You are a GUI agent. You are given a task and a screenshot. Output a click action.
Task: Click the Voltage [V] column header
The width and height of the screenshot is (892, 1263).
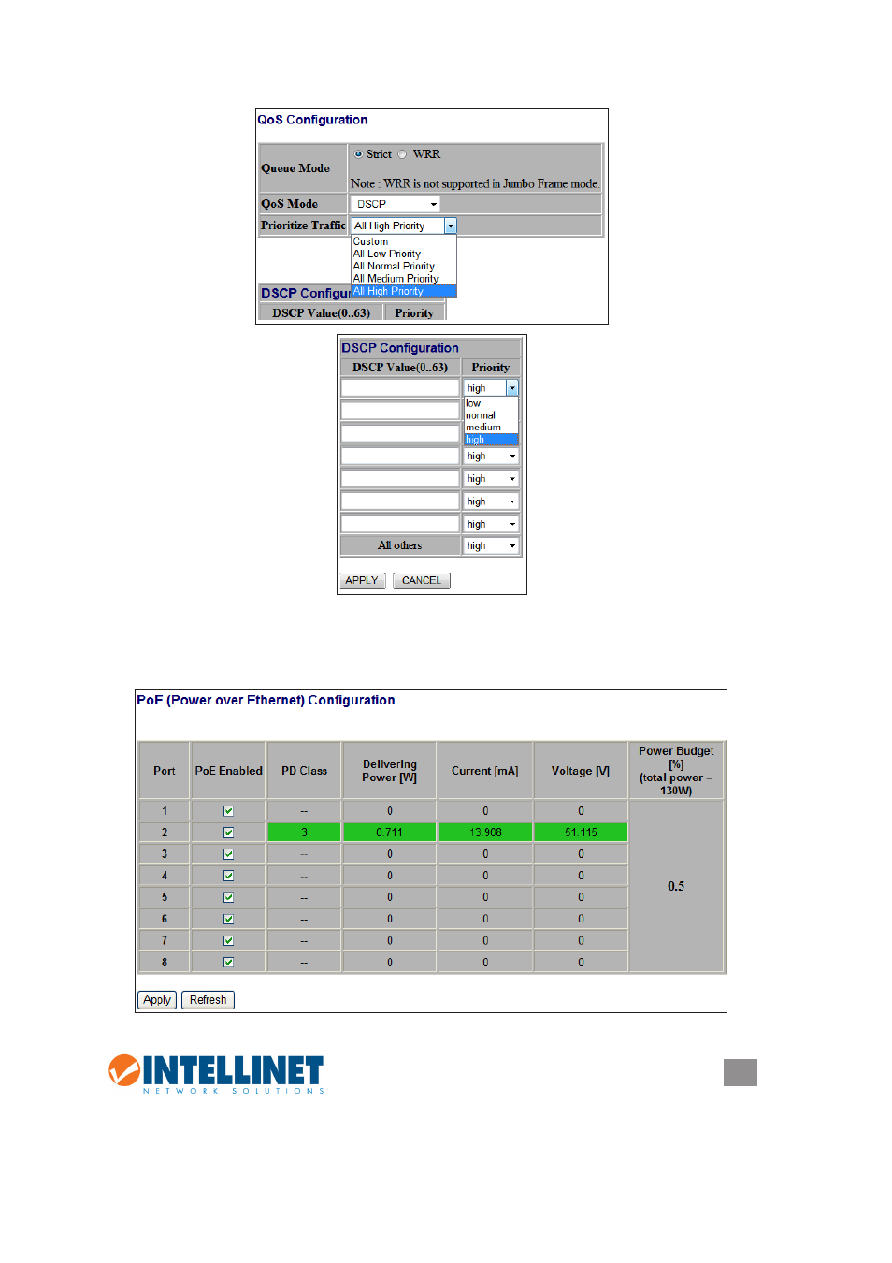click(x=581, y=771)
